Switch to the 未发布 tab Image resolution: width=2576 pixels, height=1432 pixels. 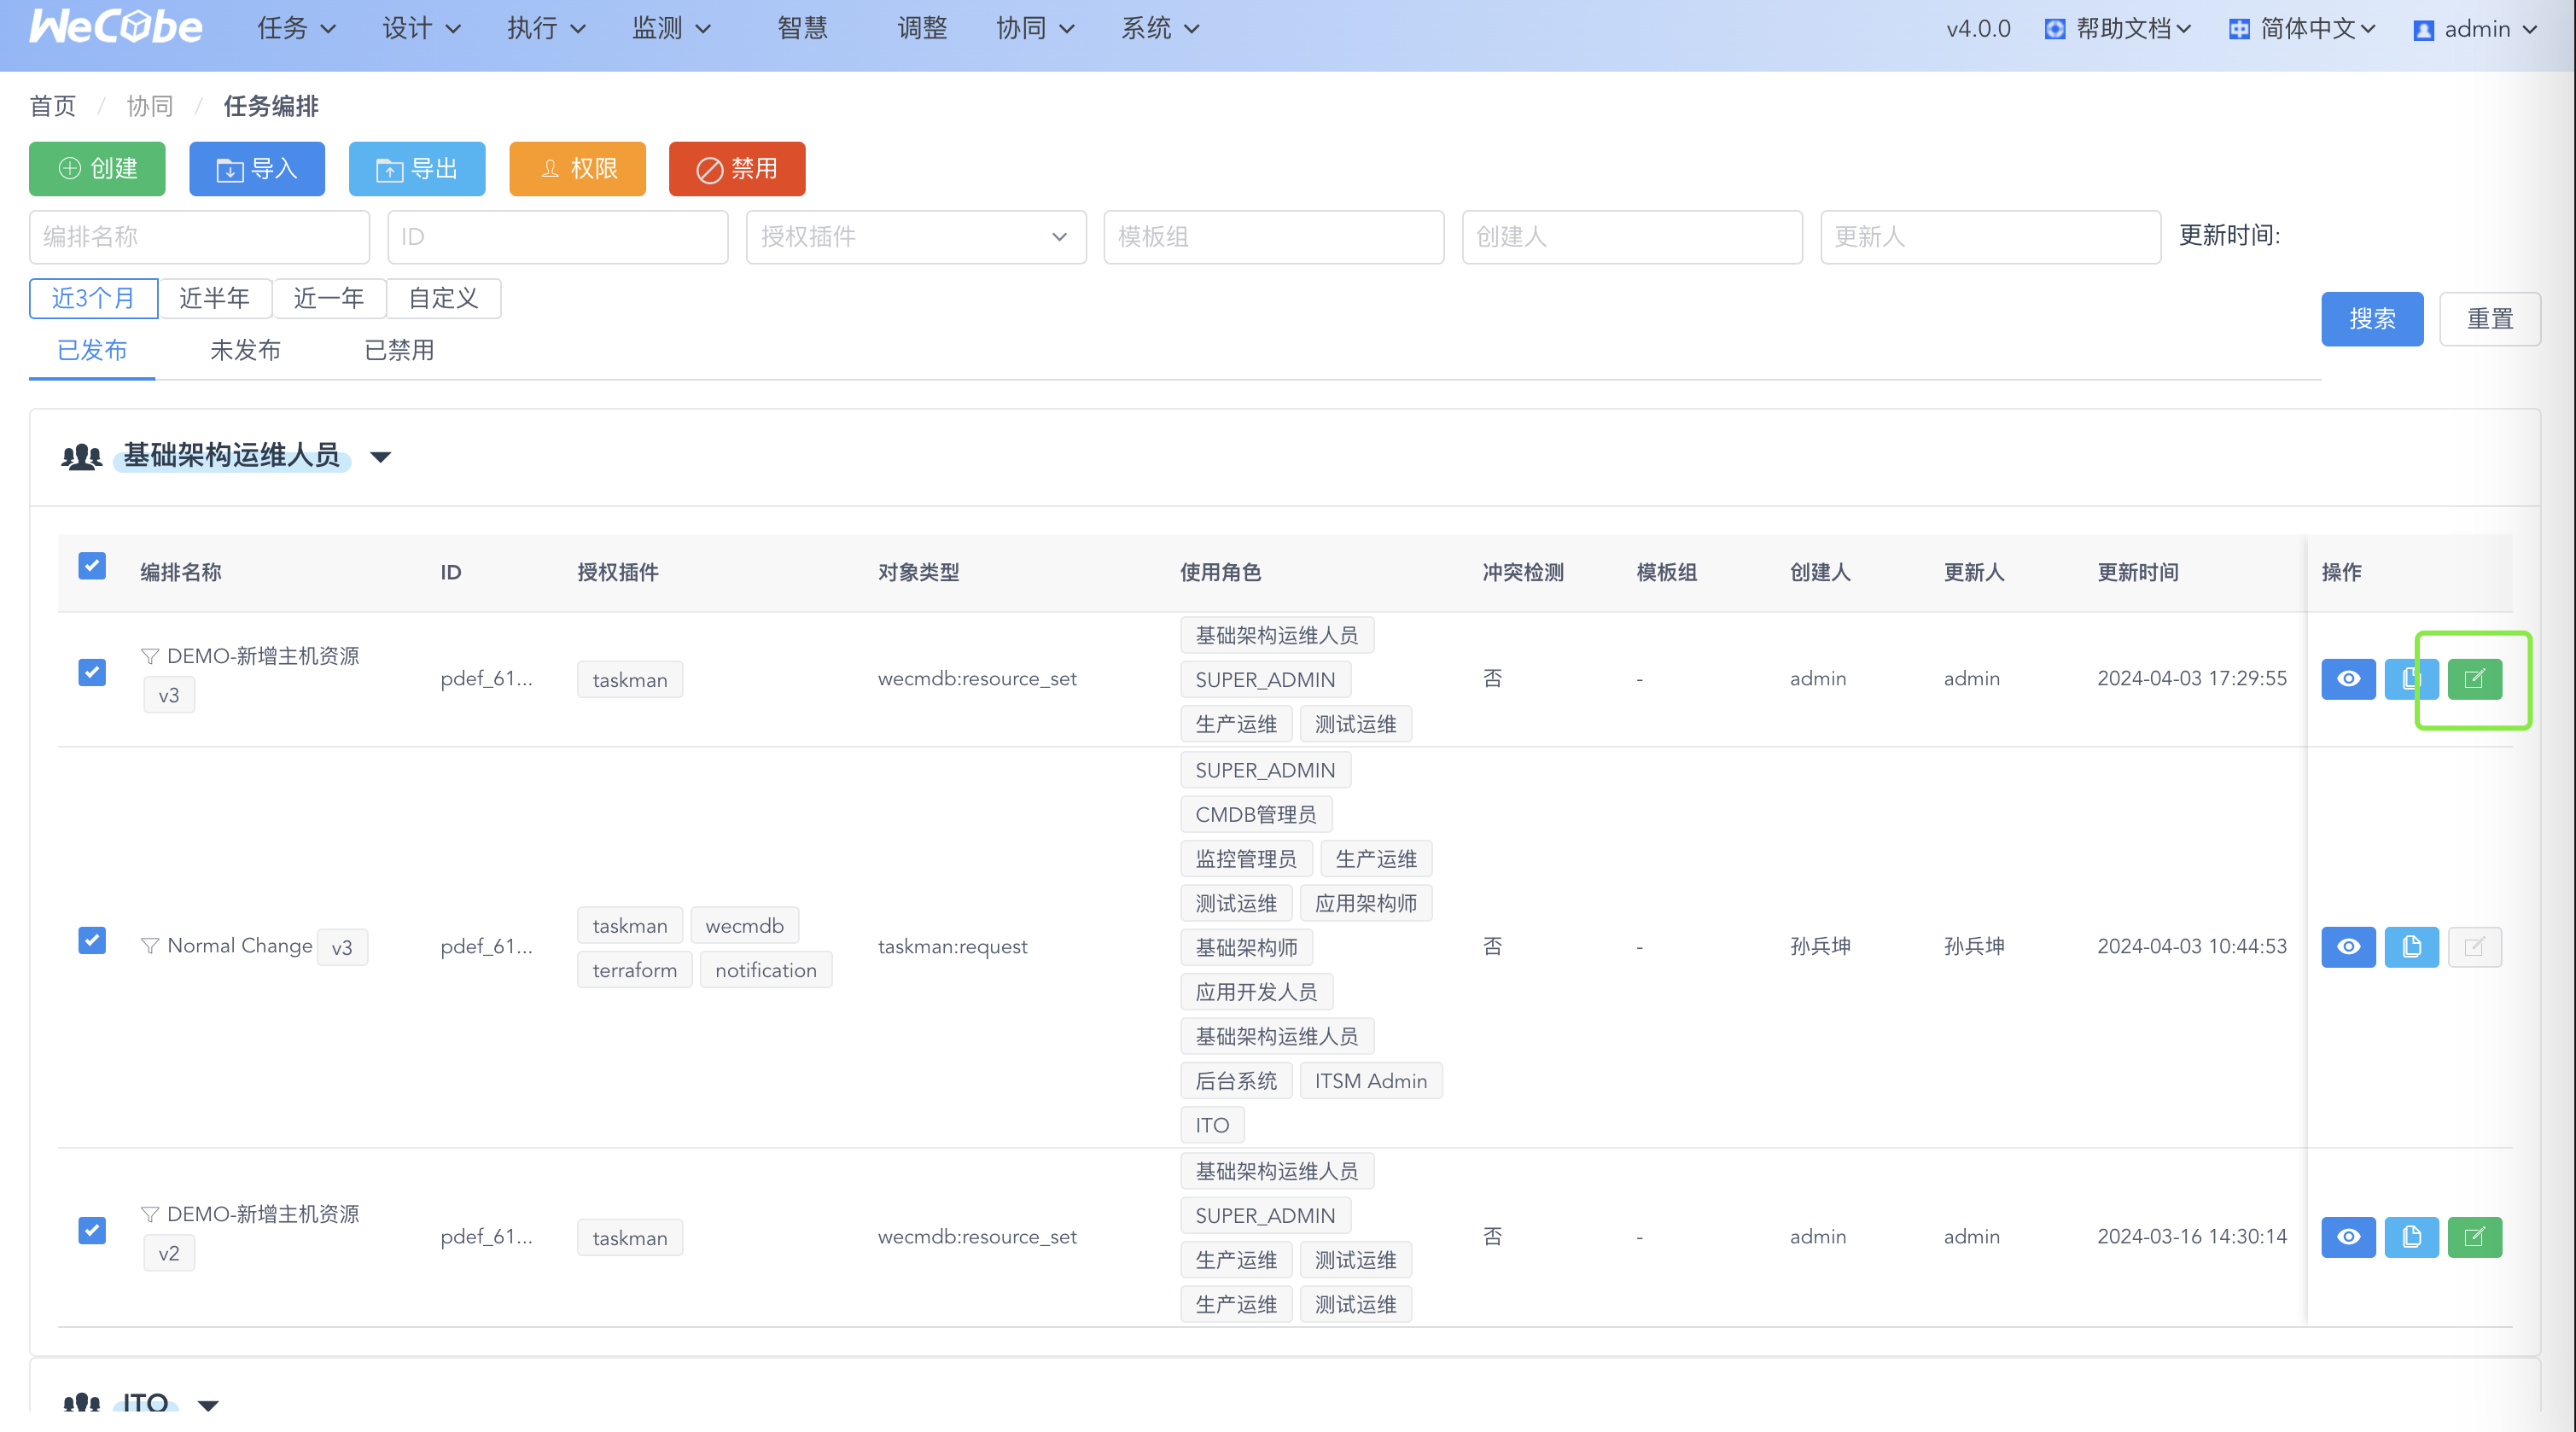click(245, 350)
